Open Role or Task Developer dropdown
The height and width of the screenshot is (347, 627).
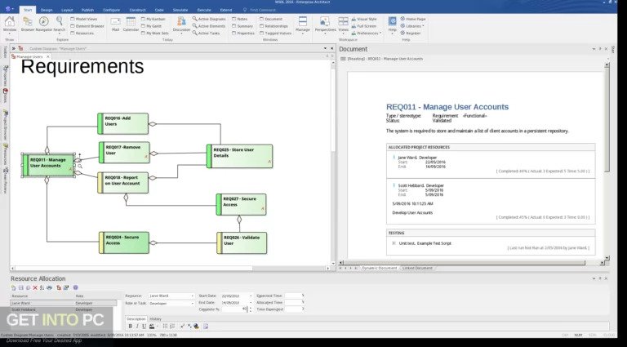pos(171,304)
